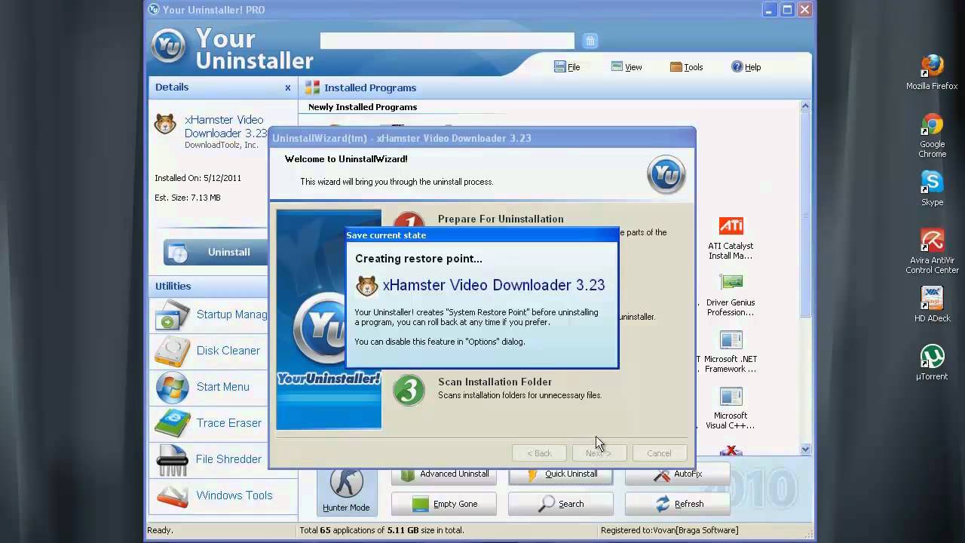Click Refresh button
Screen dimensions: 965x543
pos(677,504)
